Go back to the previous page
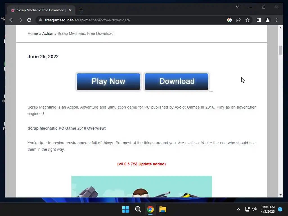The width and height of the screenshot is (288, 216). coord(11,20)
